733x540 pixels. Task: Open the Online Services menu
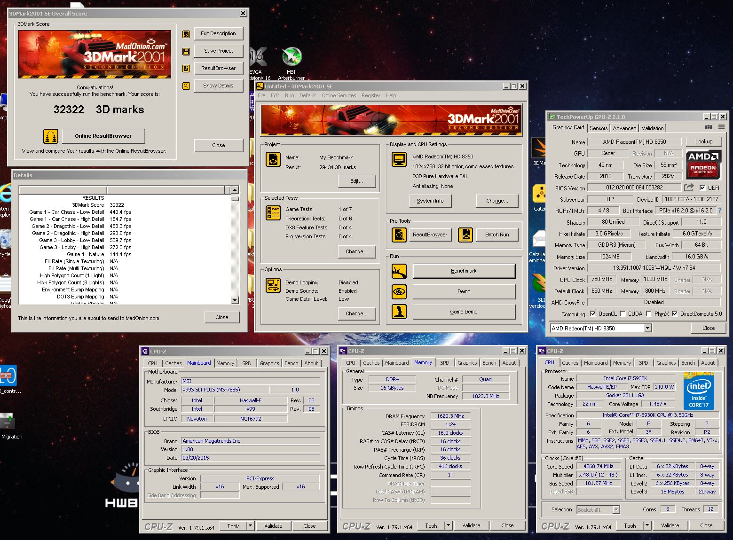(339, 95)
